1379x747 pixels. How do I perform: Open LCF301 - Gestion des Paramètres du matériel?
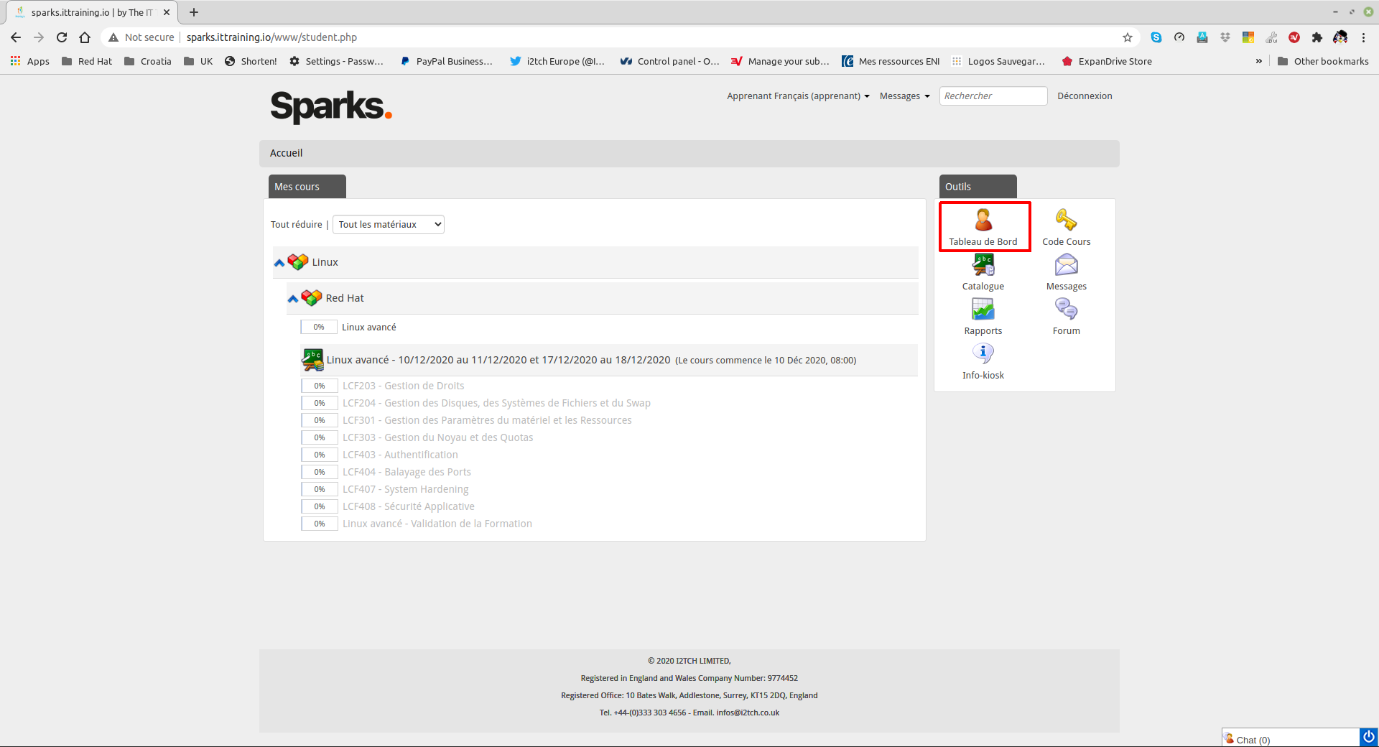[487, 420]
